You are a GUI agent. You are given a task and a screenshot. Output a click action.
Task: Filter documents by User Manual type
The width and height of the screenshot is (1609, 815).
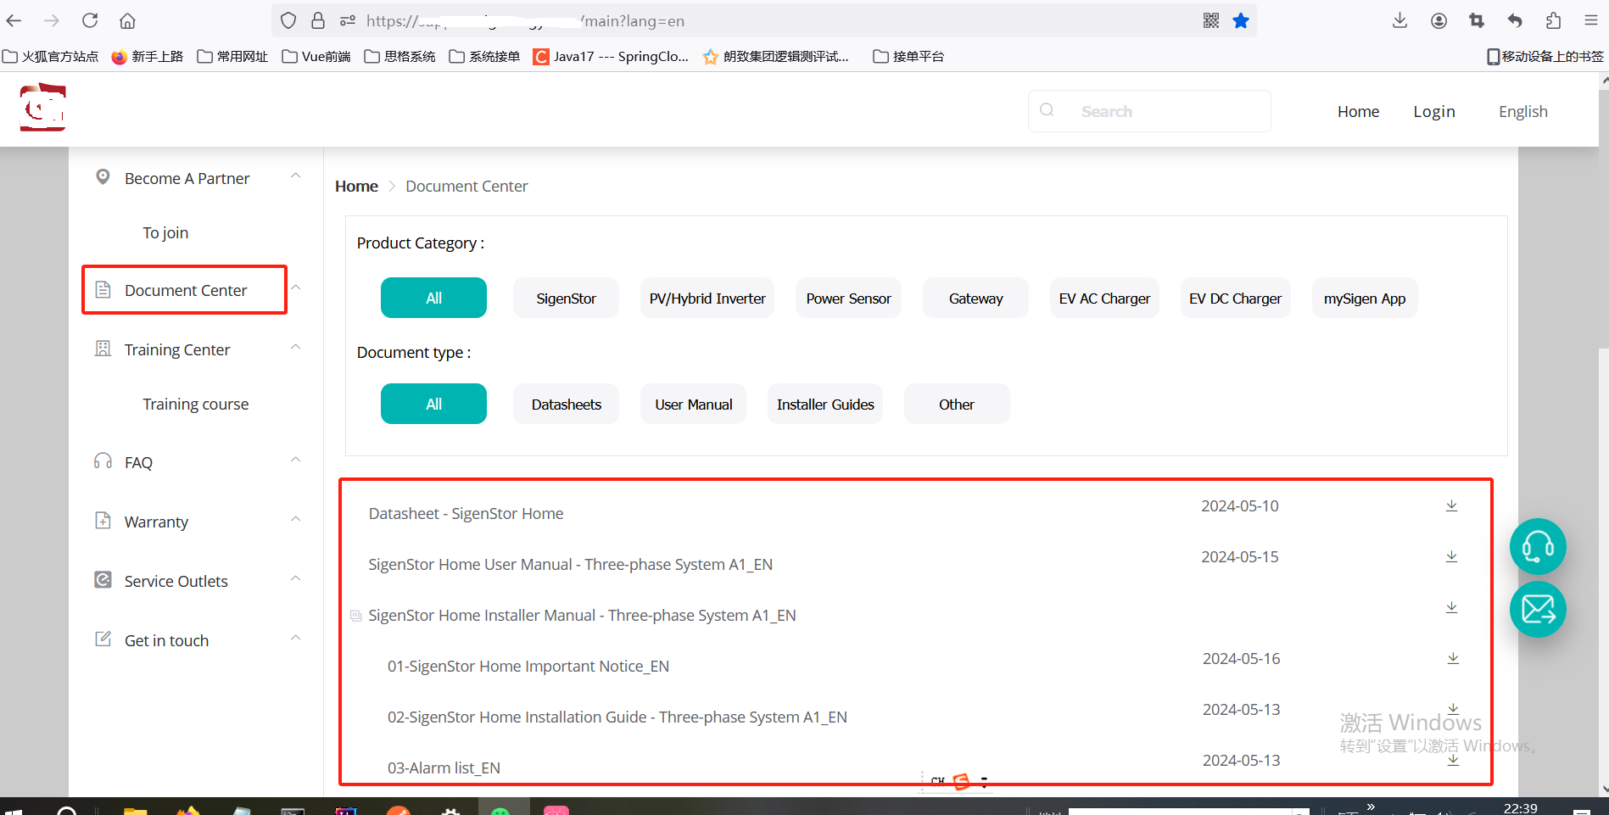pos(693,404)
